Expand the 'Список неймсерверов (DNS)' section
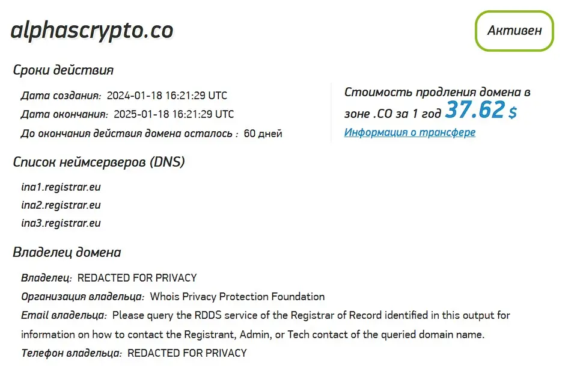The width and height of the screenshot is (574, 367). pyautogui.click(x=99, y=161)
